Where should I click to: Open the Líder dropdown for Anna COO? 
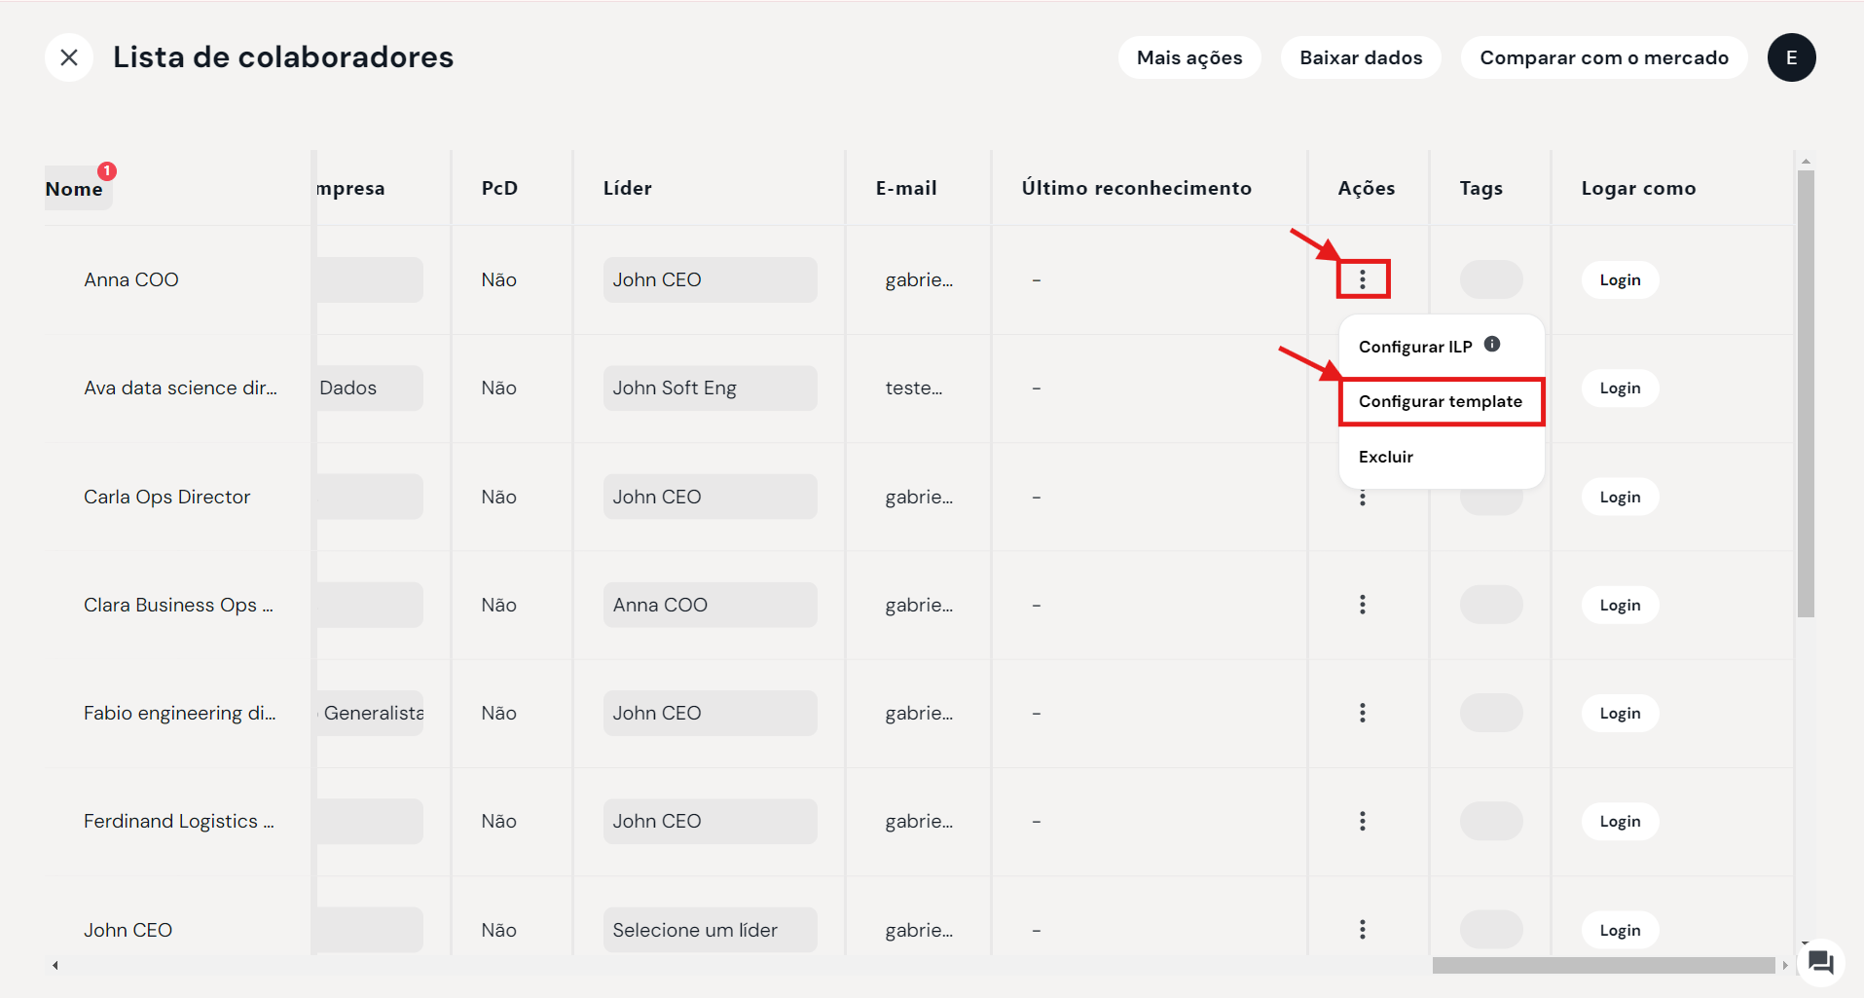[x=710, y=279]
